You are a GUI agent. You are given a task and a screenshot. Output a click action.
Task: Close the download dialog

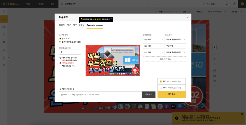tap(187, 17)
